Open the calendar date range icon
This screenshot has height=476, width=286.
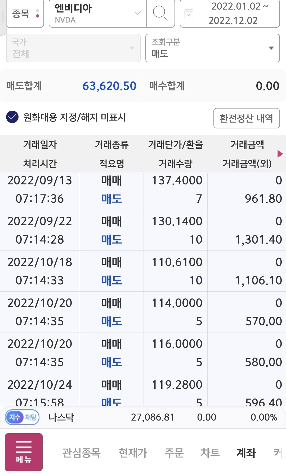(x=189, y=13)
